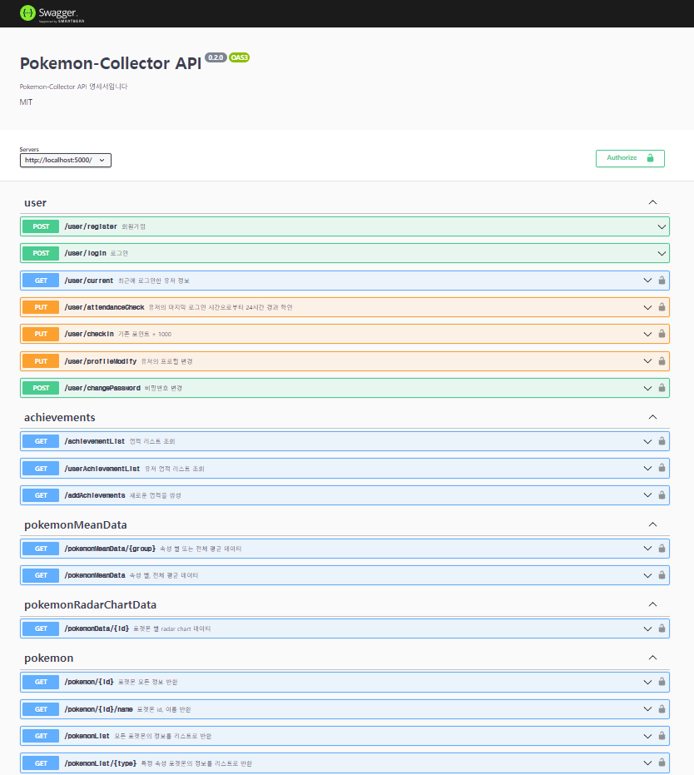
Task: Click lock icon on /user/checkin row
Action: coord(662,334)
